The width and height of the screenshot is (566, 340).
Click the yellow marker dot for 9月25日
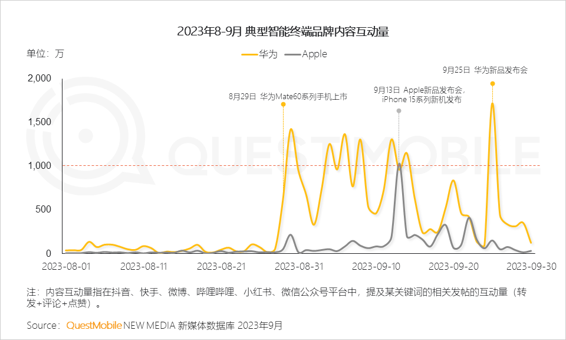[492, 84]
